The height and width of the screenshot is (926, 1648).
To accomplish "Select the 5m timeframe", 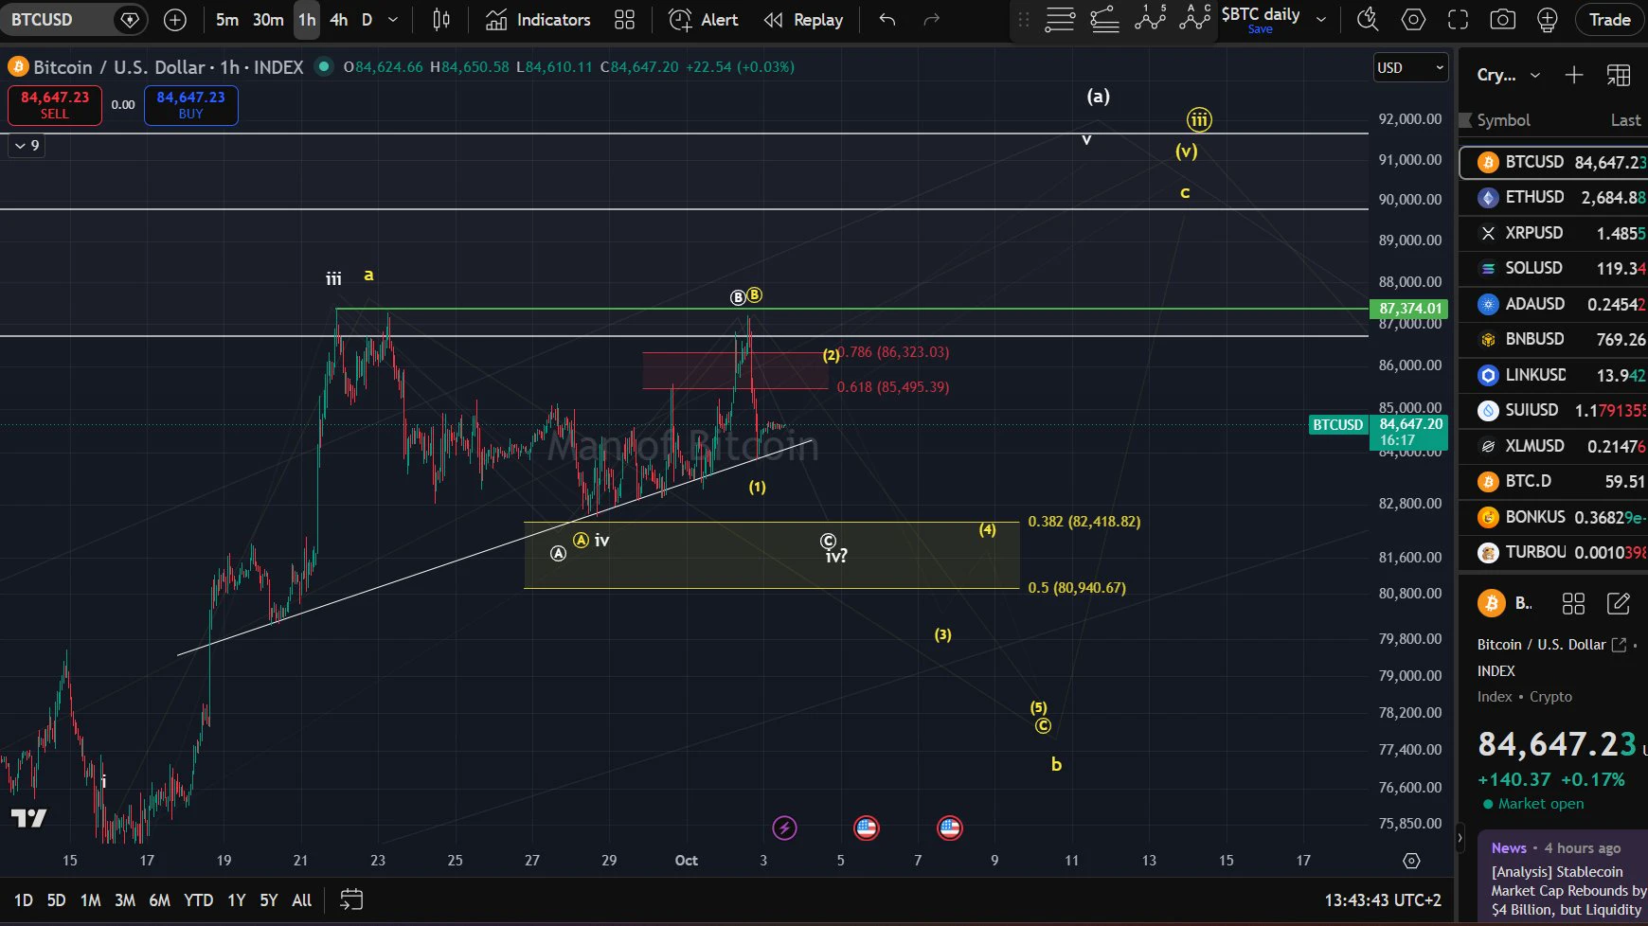I will point(226,20).
